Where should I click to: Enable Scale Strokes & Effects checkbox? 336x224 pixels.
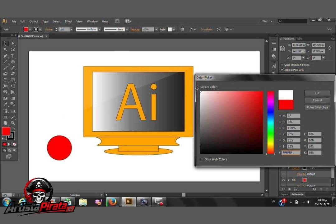tap(282, 65)
